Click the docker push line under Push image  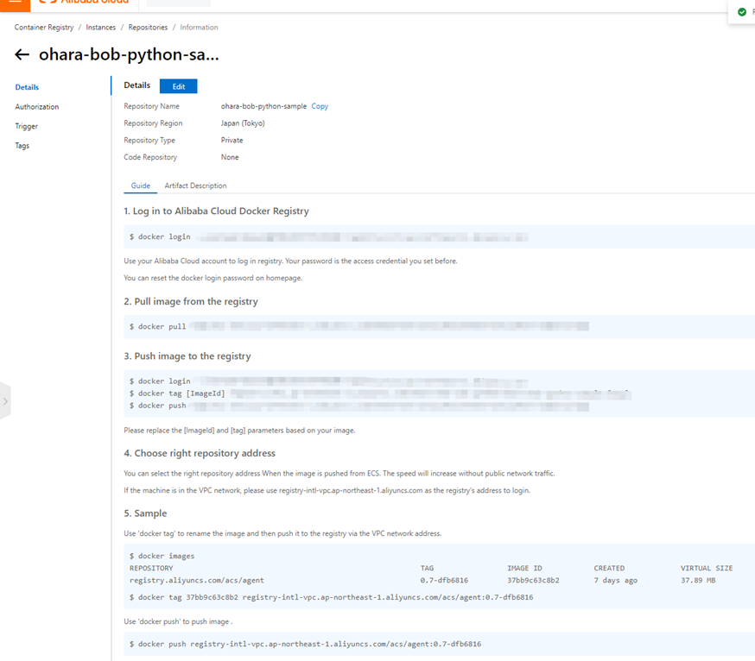(359, 406)
